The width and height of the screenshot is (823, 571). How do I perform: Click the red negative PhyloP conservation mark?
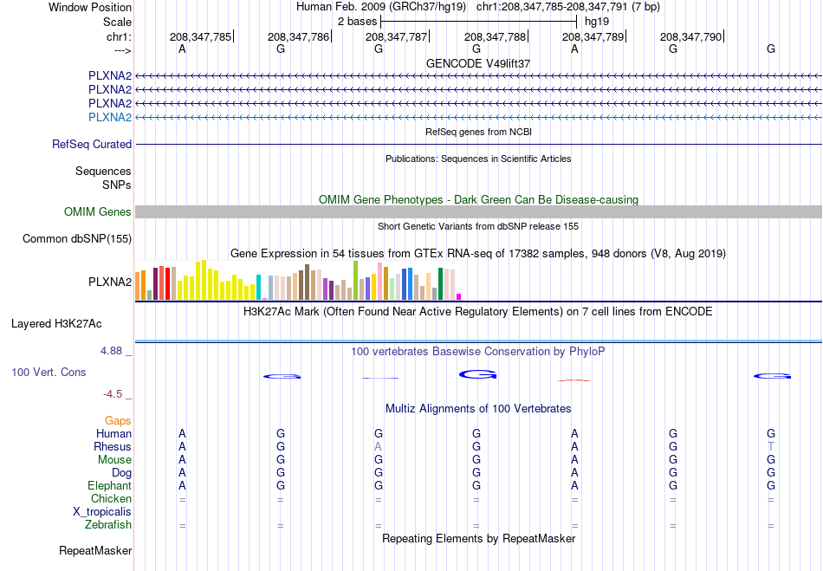point(574,380)
